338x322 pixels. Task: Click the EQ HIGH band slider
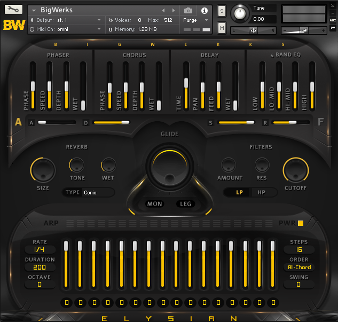pyautogui.click(x=312, y=86)
